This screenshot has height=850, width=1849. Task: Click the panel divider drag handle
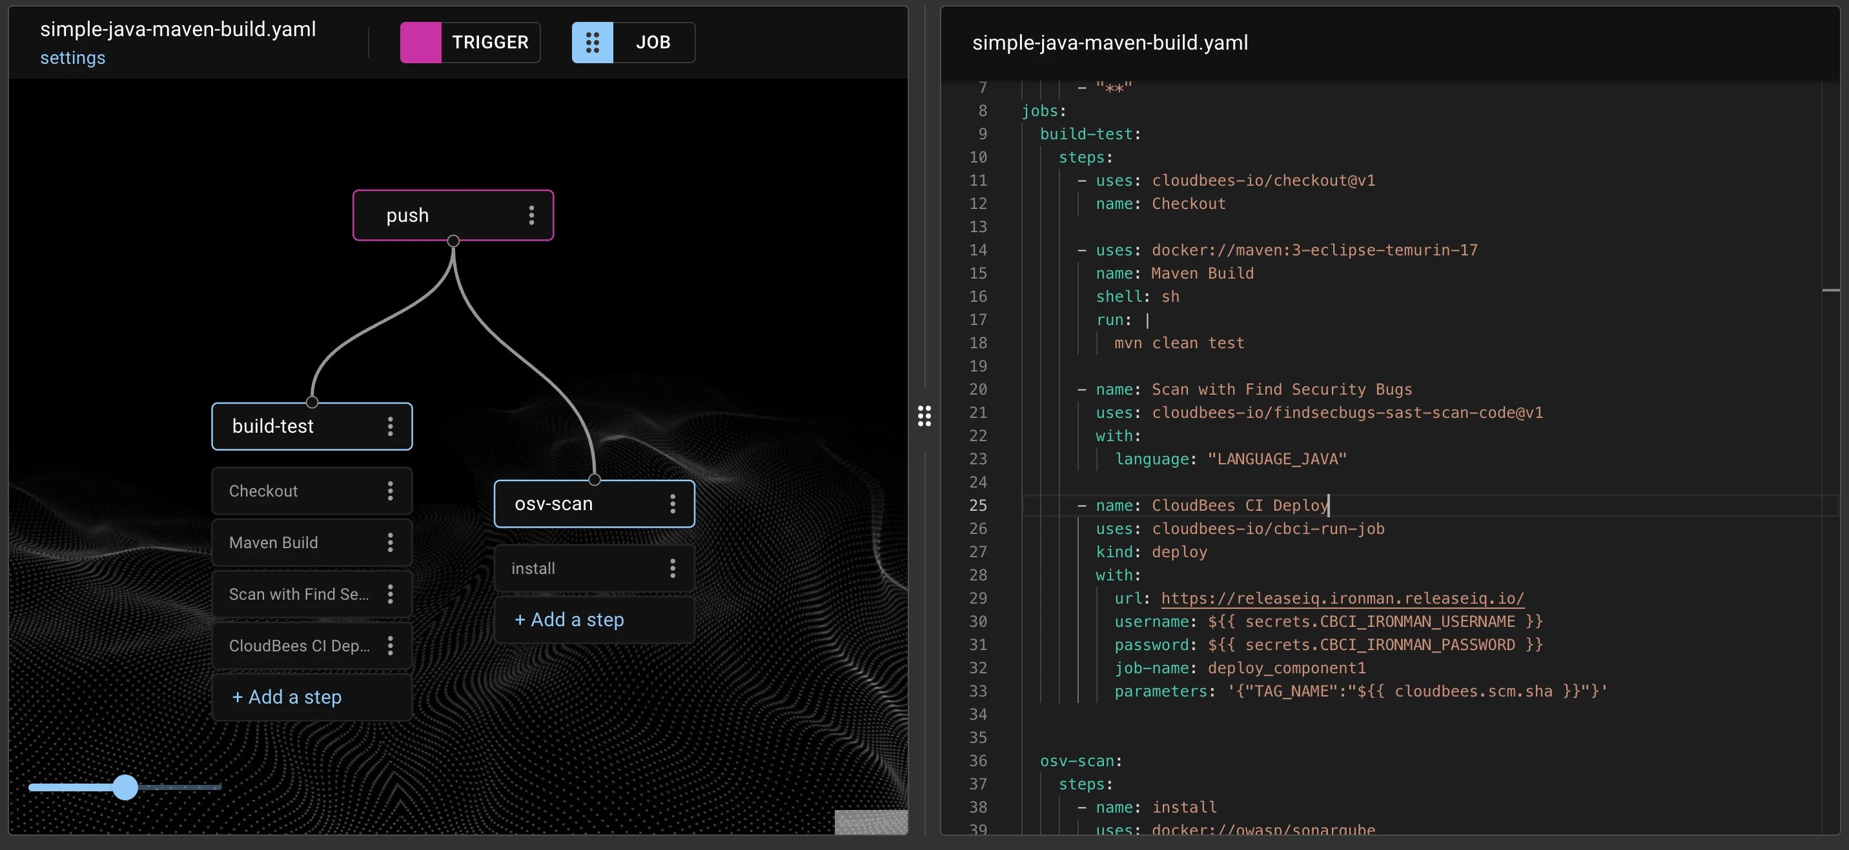924,415
